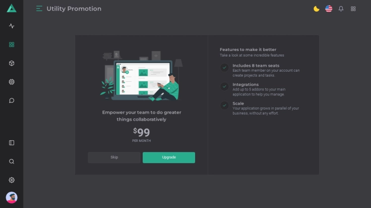
Task: Open the settings gear in sidebar
Action: pyautogui.click(x=12, y=180)
